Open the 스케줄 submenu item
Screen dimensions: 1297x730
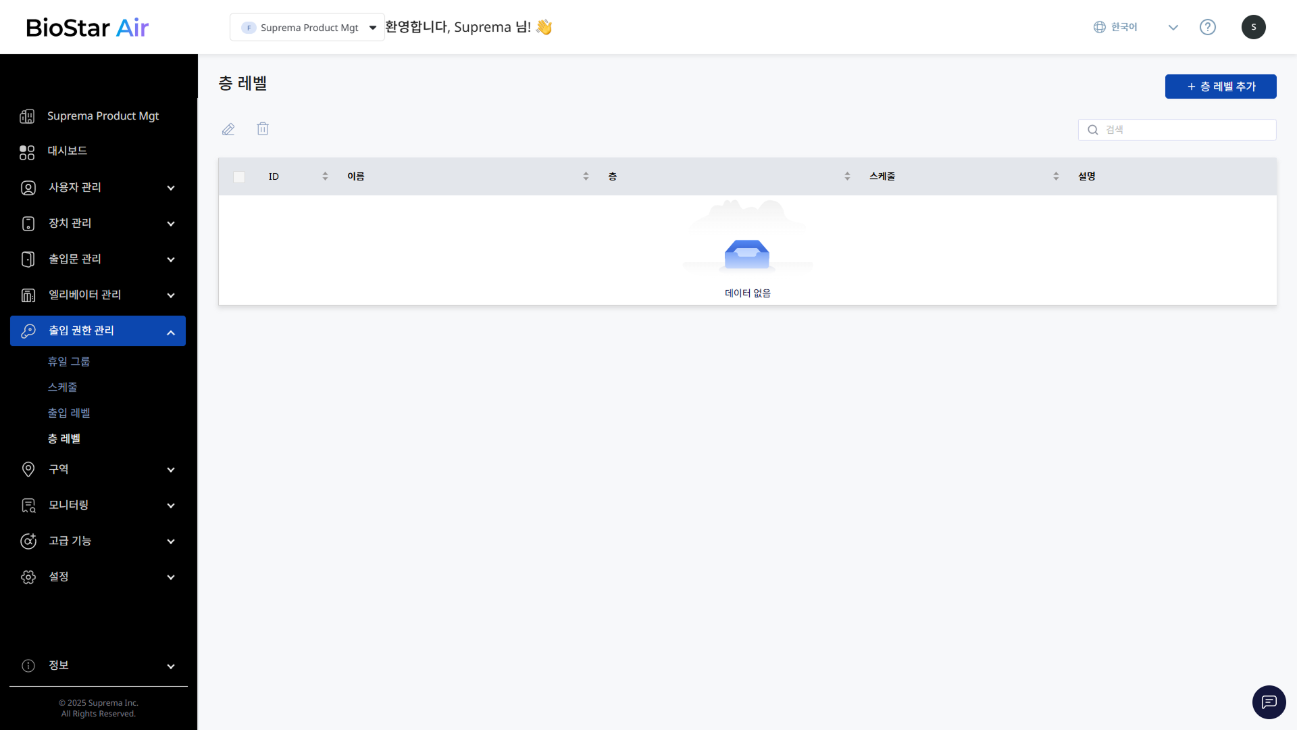tap(62, 387)
